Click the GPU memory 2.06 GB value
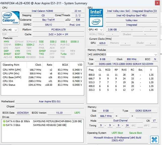162x145 pixels. [x=112, y=30]
